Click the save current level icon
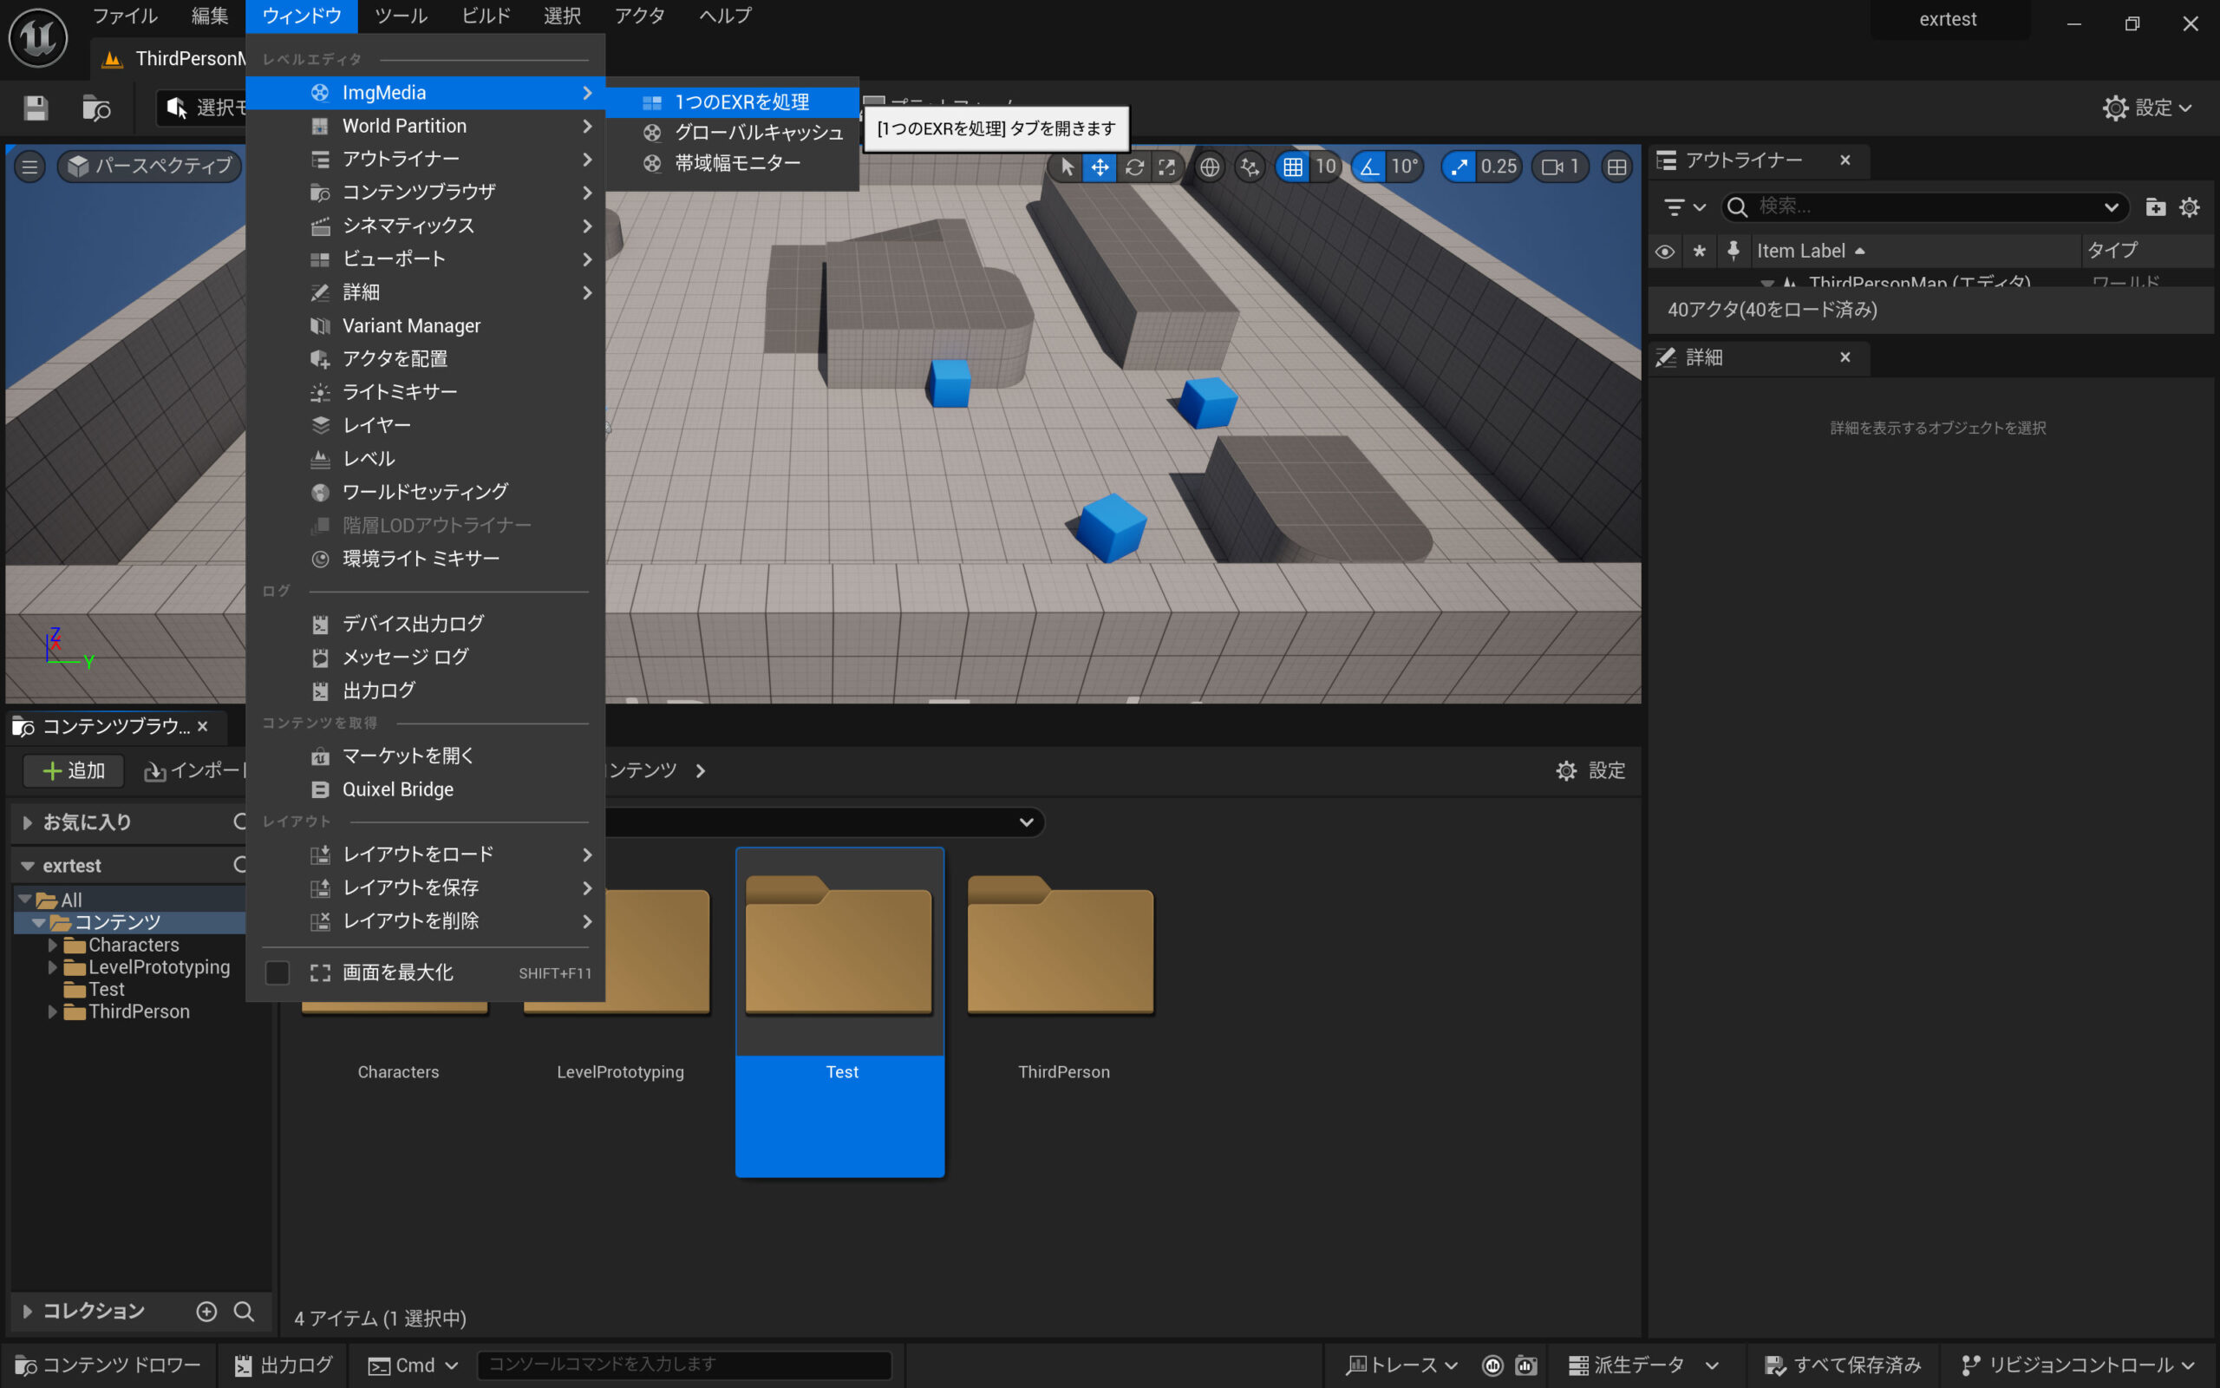Image resolution: width=2220 pixels, height=1388 pixels. coord(36,108)
